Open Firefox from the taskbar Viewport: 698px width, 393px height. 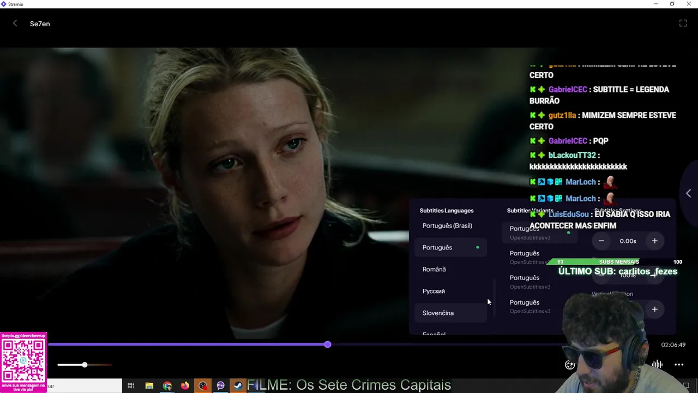185,386
